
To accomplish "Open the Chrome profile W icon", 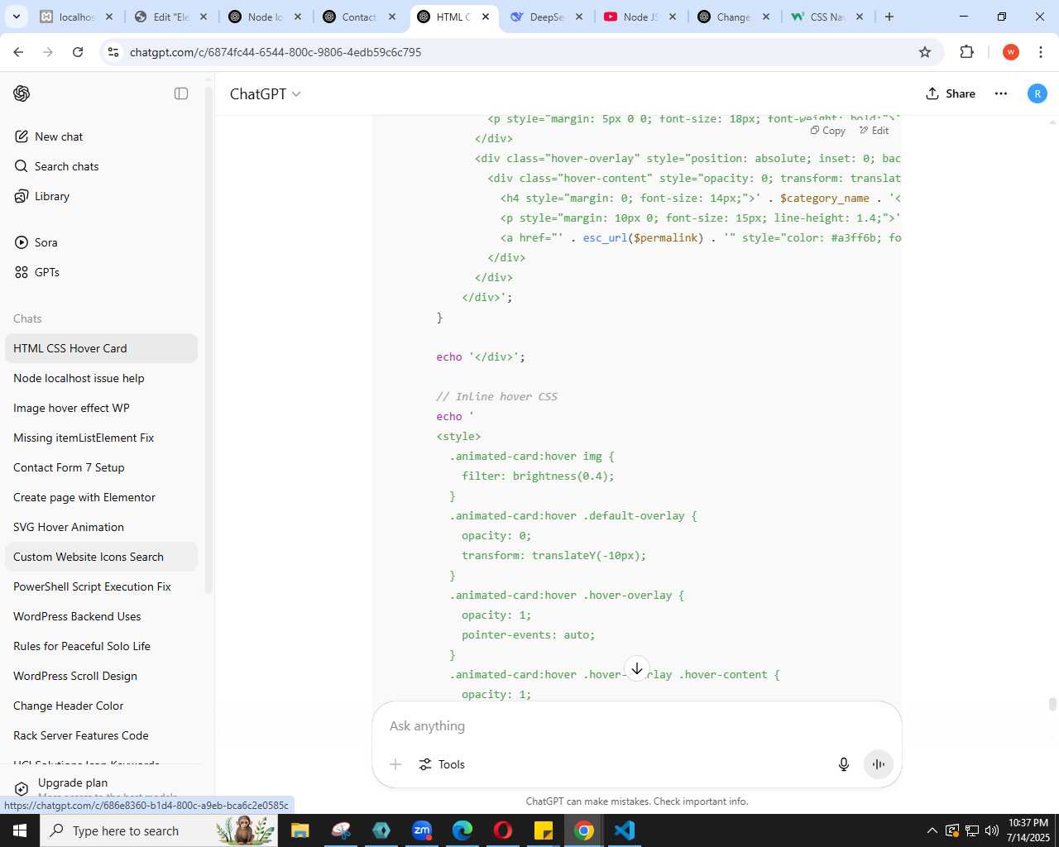I will coord(1010,52).
